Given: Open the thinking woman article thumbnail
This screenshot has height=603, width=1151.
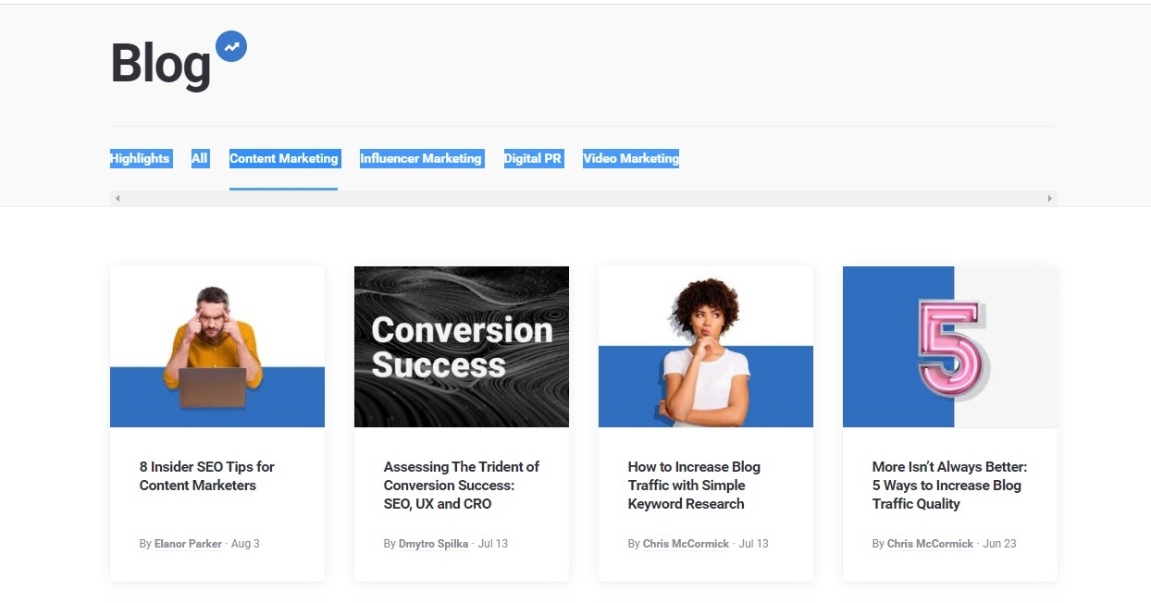Looking at the screenshot, I should pyautogui.click(x=706, y=347).
